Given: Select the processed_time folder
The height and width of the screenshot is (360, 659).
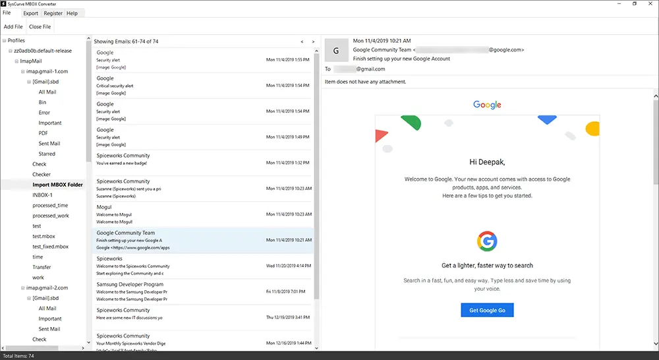Looking at the screenshot, I should [50, 205].
